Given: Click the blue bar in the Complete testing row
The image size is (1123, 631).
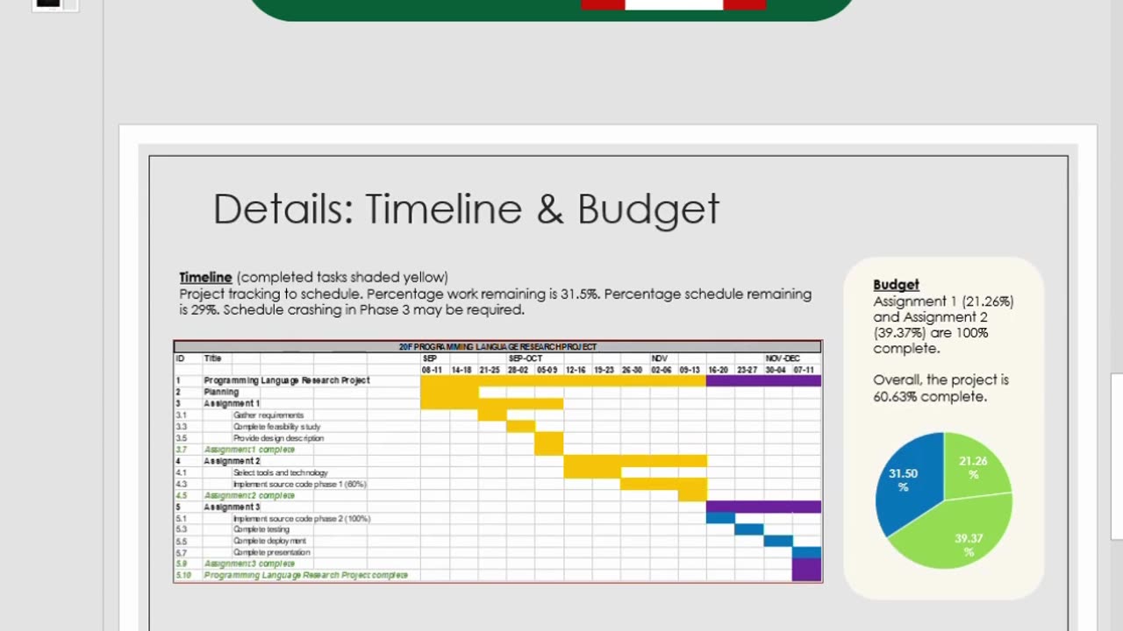Looking at the screenshot, I should click(748, 529).
